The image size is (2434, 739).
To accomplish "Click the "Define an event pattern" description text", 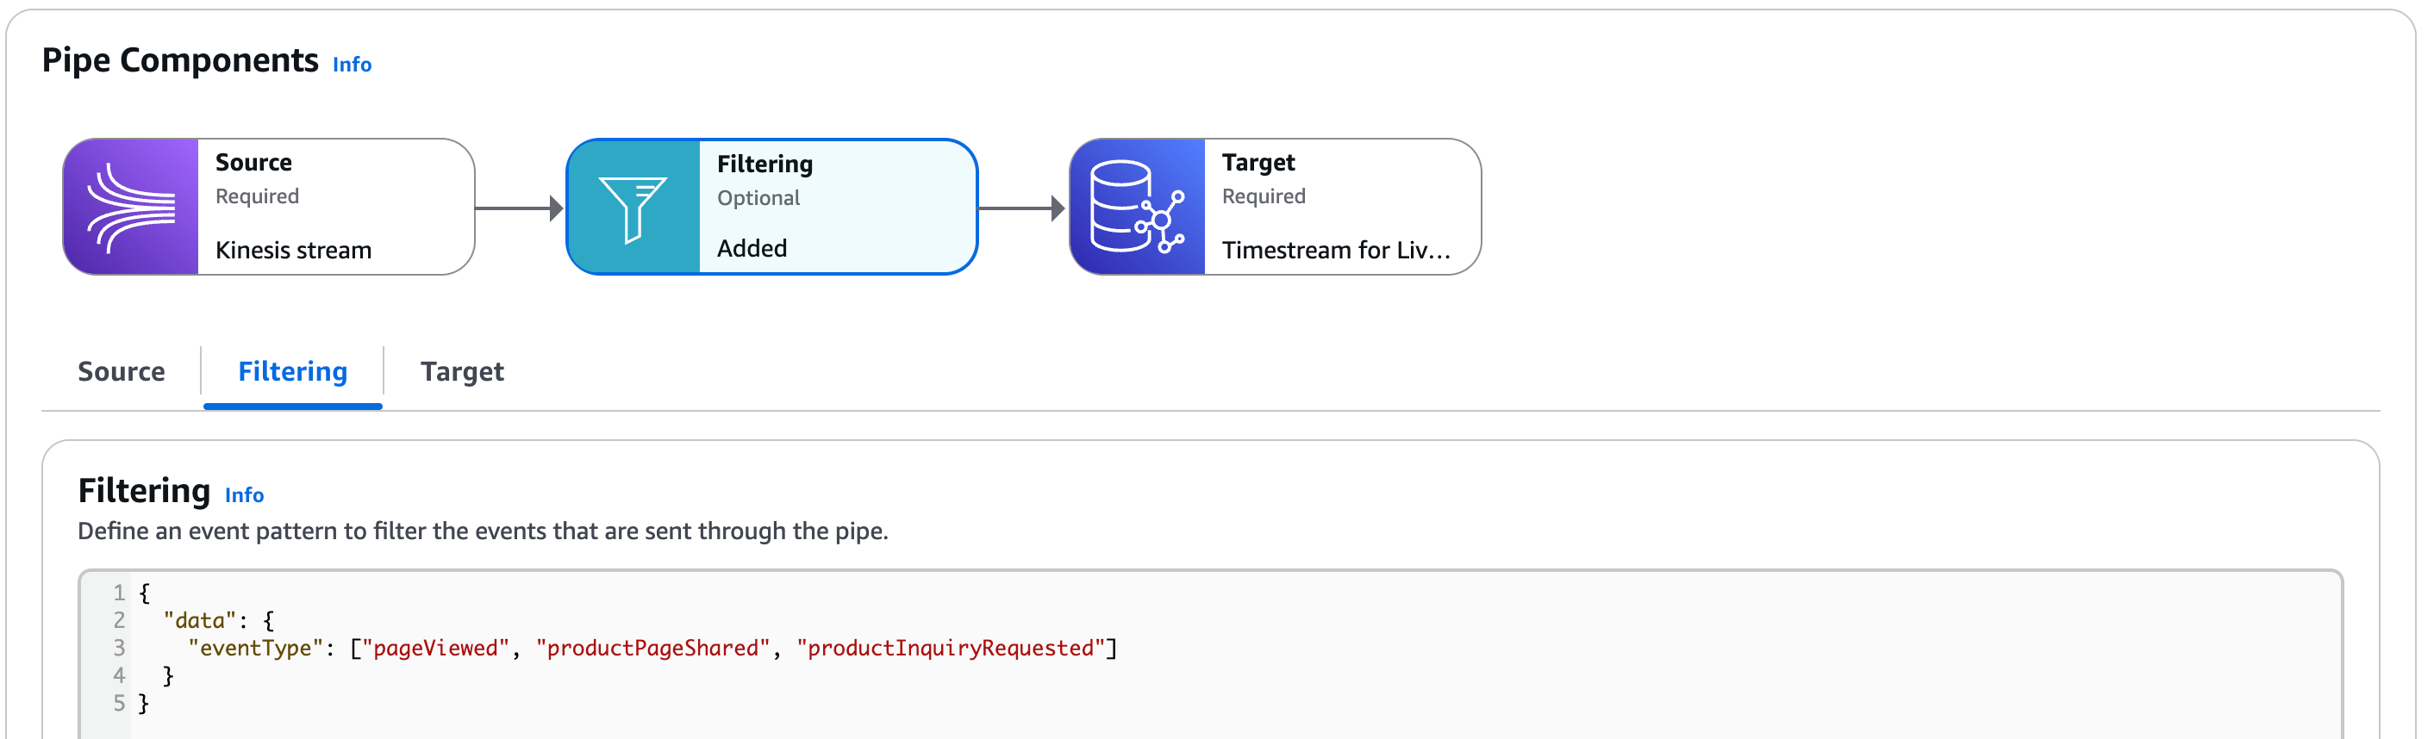I will point(483,531).
